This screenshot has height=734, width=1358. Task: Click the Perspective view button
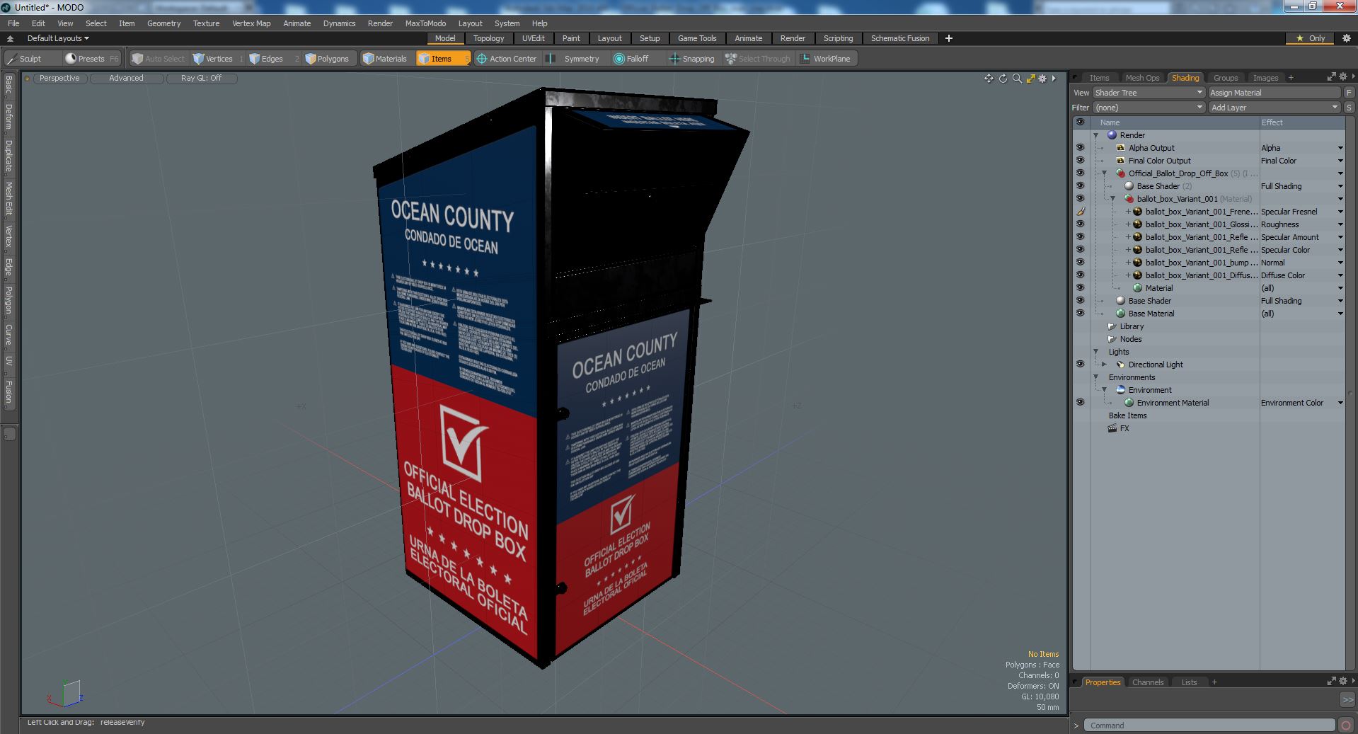[x=59, y=79]
